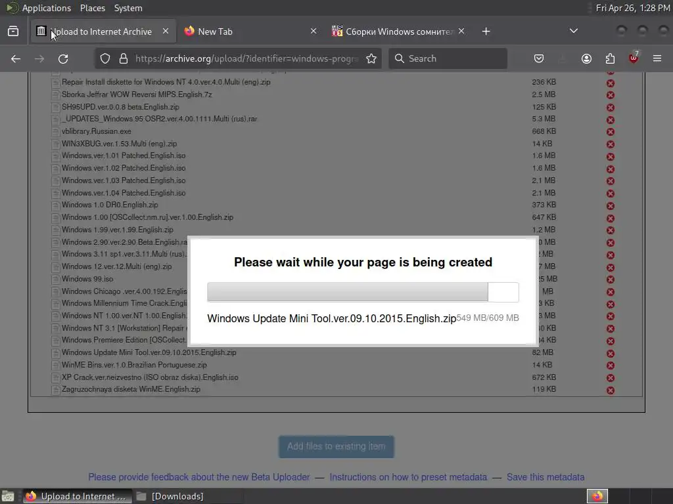Open the extensions puzzle icon
Viewport: 673px width, 504px height.
click(610, 58)
